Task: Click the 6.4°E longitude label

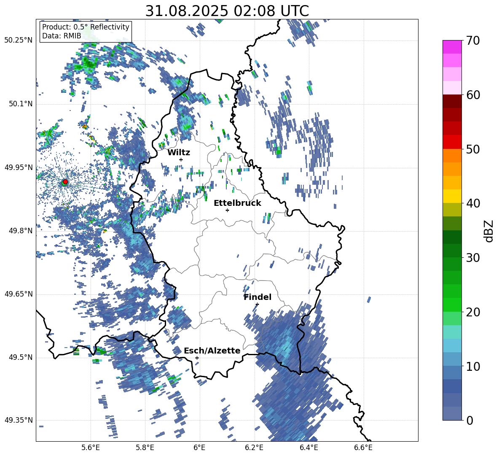Action: coord(309,448)
